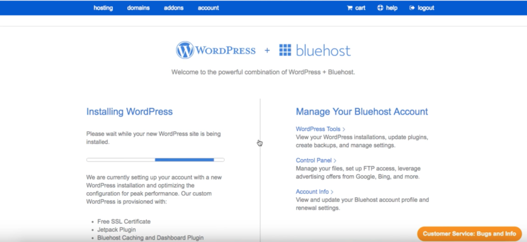Click the Installing WordPress heading
Image resolution: width=527 pixels, height=242 pixels.
click(129, 112)
